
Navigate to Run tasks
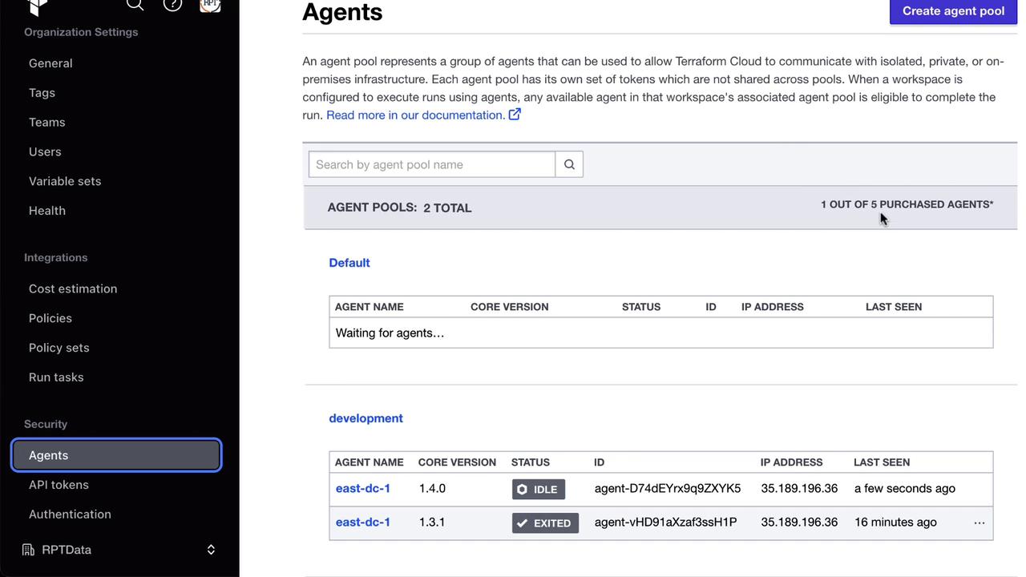pos(56,377)
